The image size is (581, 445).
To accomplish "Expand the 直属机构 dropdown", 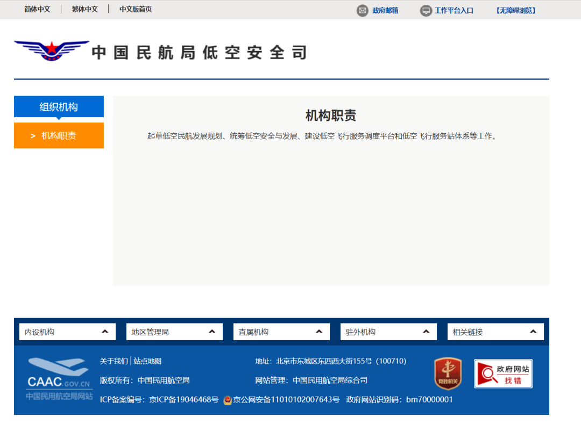I will 281,332.
